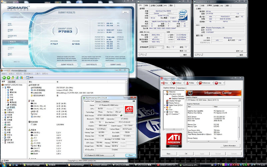The height and width of the screenshot is (167, 267).
Task: Expand Avivo Video node in Catalyst tree
Action: tap(165, 112)
